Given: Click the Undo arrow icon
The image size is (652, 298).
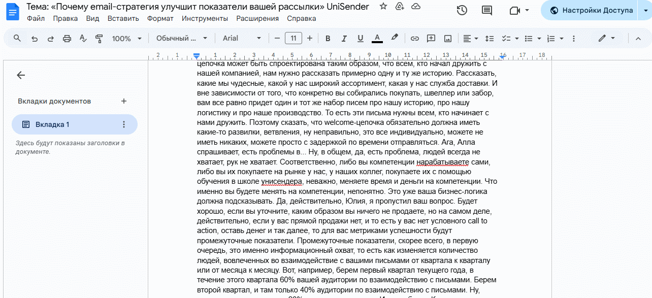Looking at the screenshot, I should 35,39.
